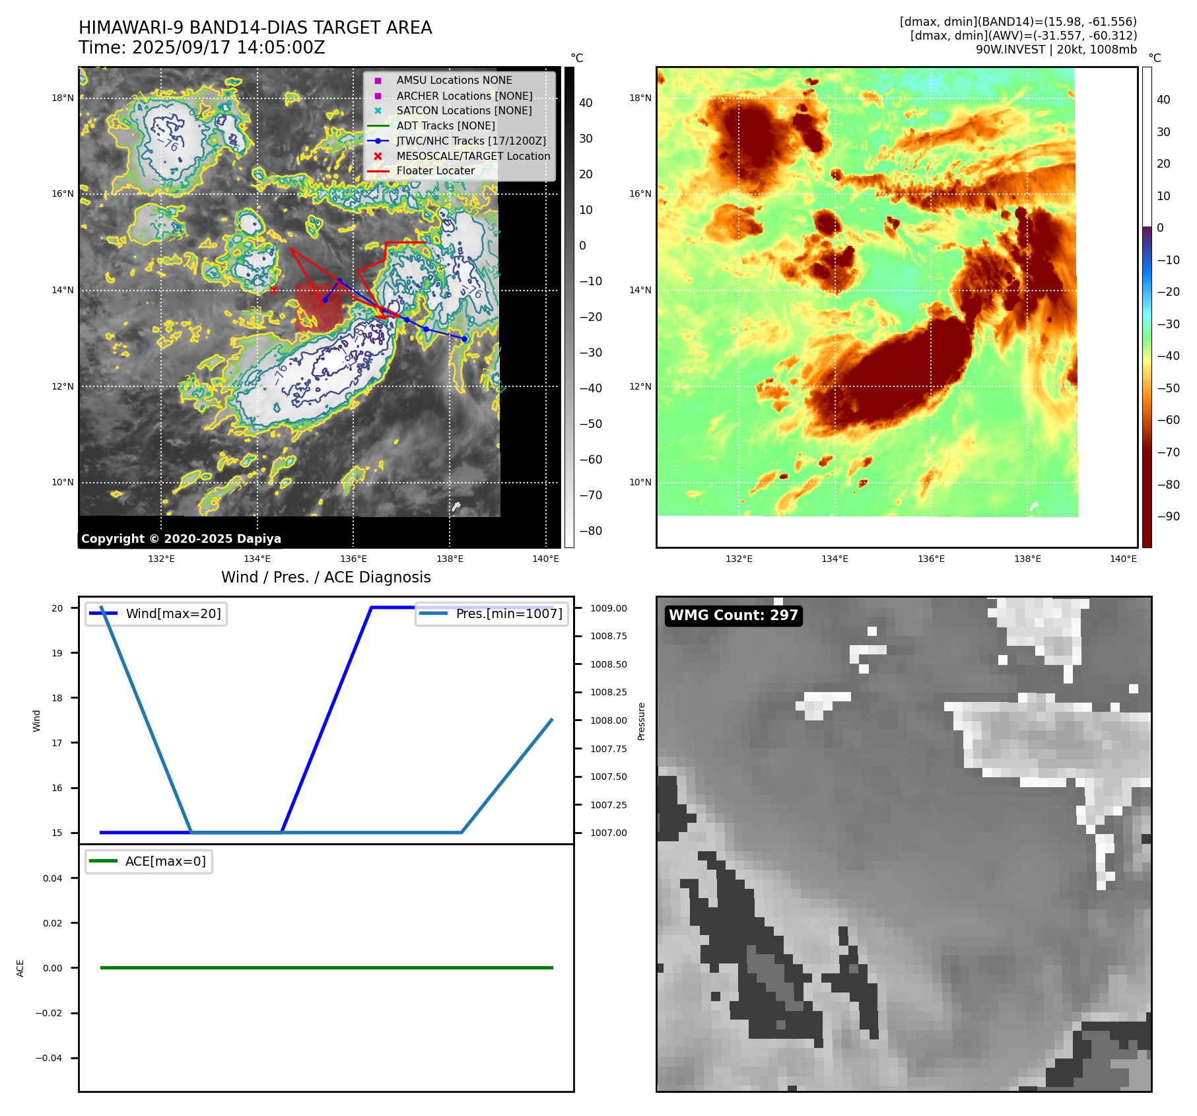Viewport: 1197px width, 1116px height.
Task: Click the blue Wind line sample in the legend
Action: [x=104, y=613]
